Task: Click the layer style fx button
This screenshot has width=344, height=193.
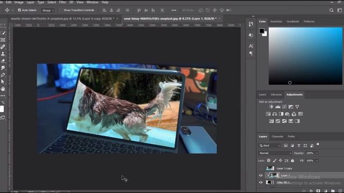Action: tap(311, 191)
